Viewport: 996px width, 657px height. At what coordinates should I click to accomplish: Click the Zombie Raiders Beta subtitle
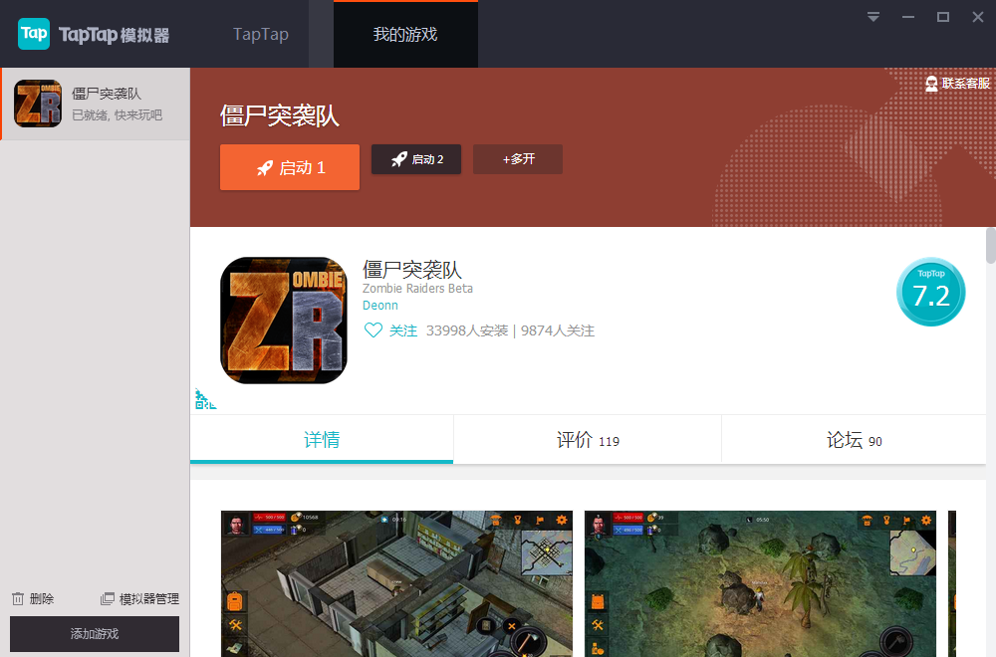[417, 289]
